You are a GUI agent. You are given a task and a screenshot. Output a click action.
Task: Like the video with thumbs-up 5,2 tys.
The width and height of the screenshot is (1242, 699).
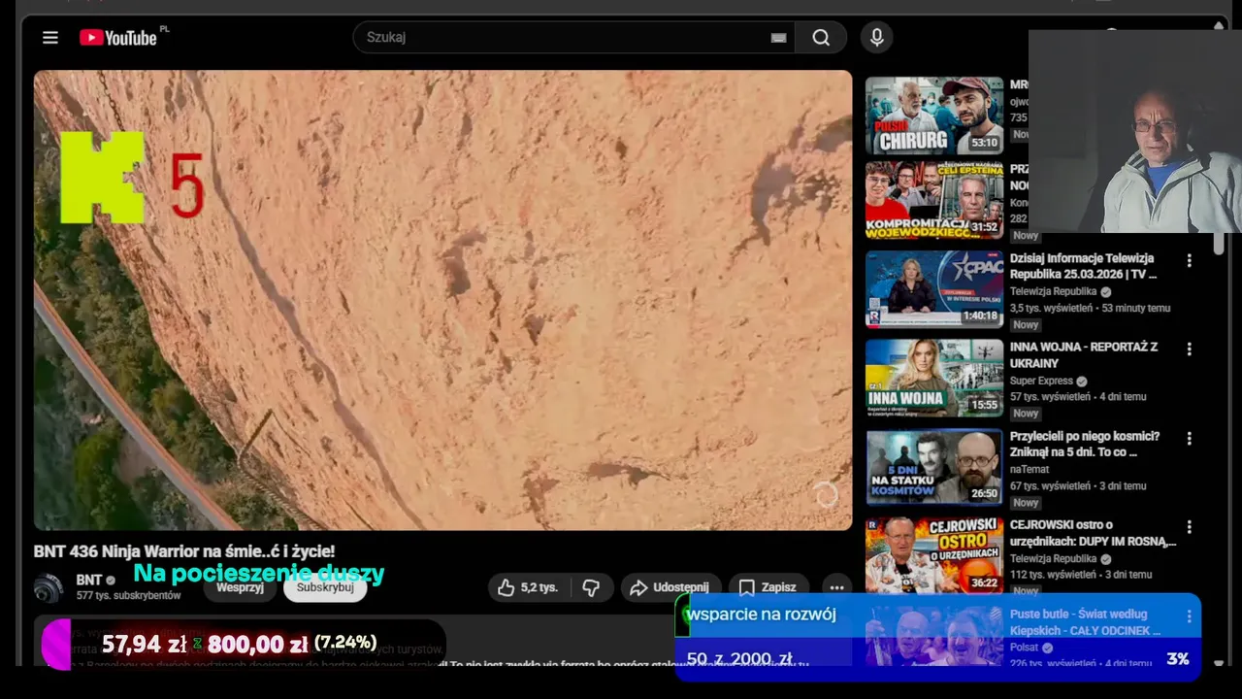click(527, 587)
